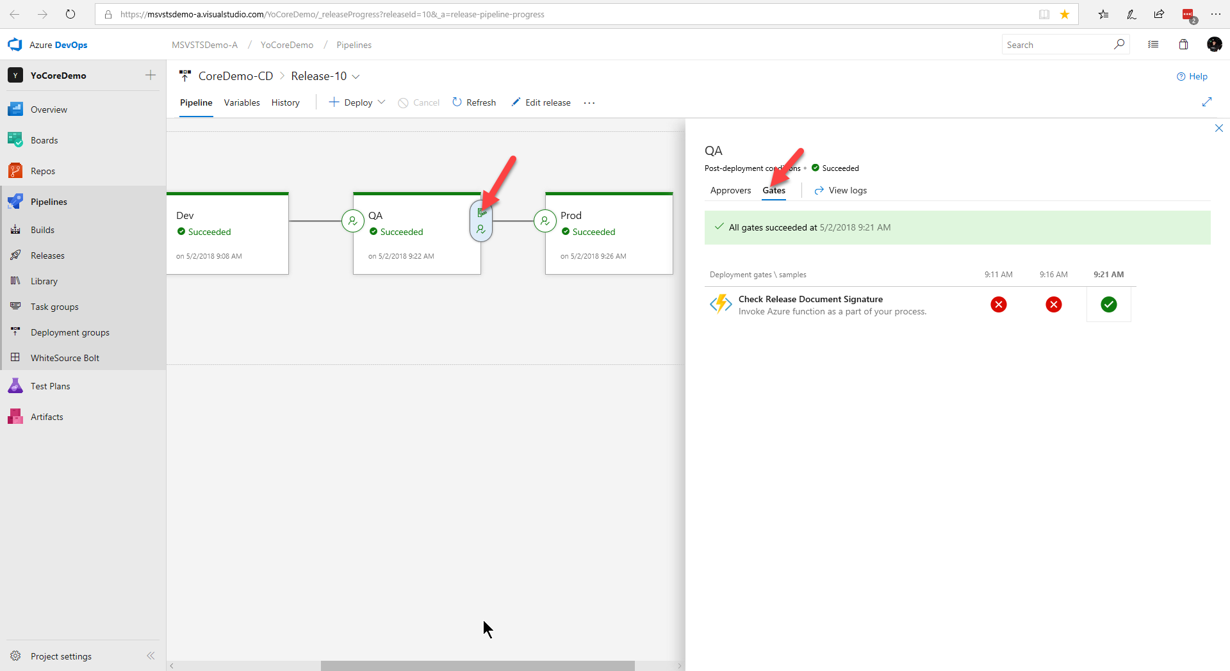Image resolution: width=1230 pixels, height=671 pixels.
Task: Click MSVSTSDemo-A breadcrumb
Action: click(204, 45)
